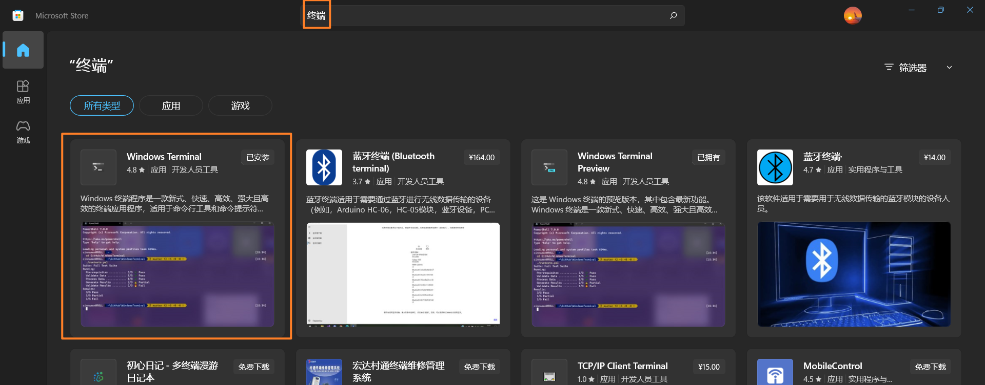The width and height of the screenshot is (985, 385).
Task: Click the ¥14.00 price button
Action: pos(934,157)
